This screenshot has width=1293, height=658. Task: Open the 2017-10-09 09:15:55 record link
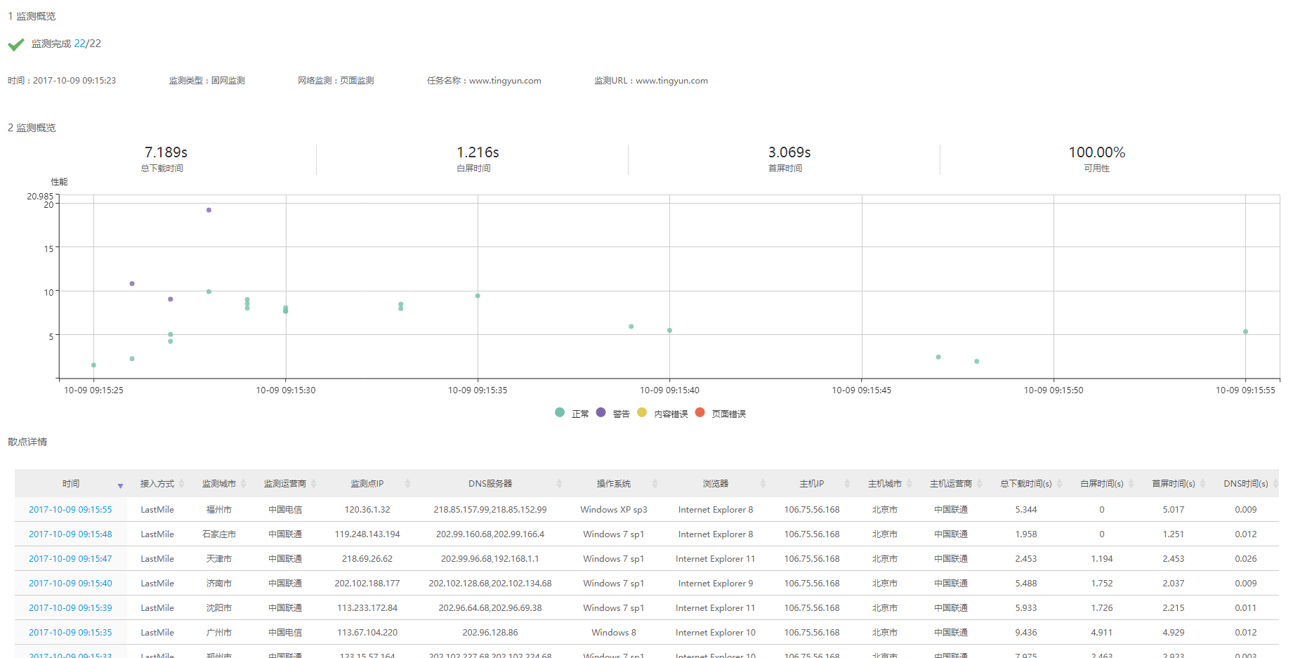(70, 510)
